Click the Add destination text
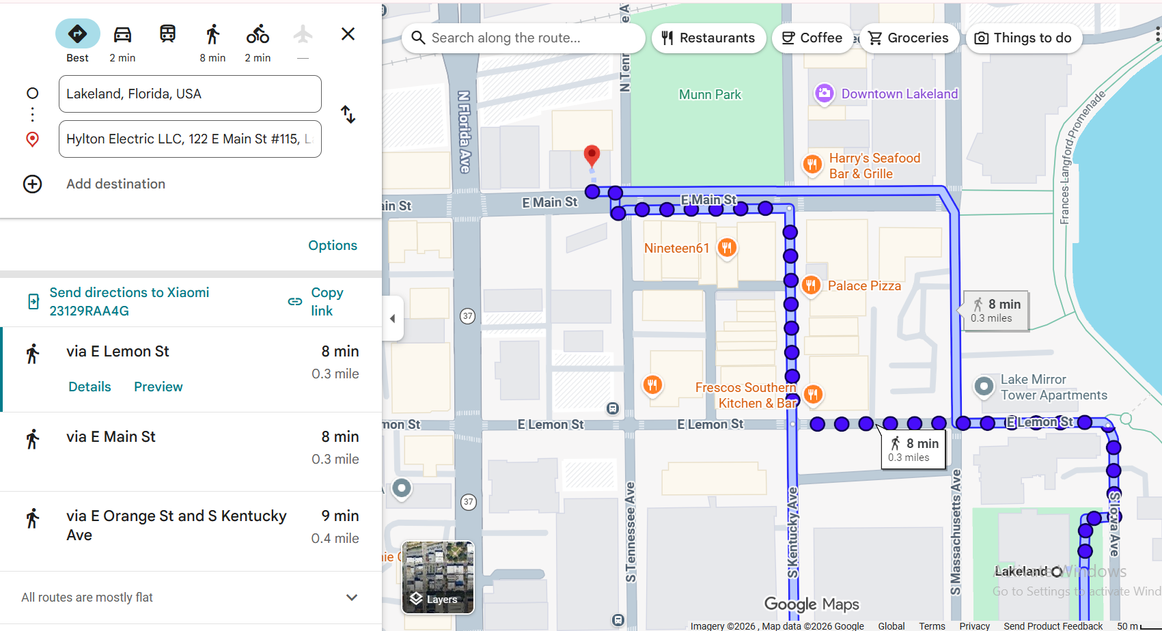This screenshot has width=1162, height=631. click(x=115, y=184)
